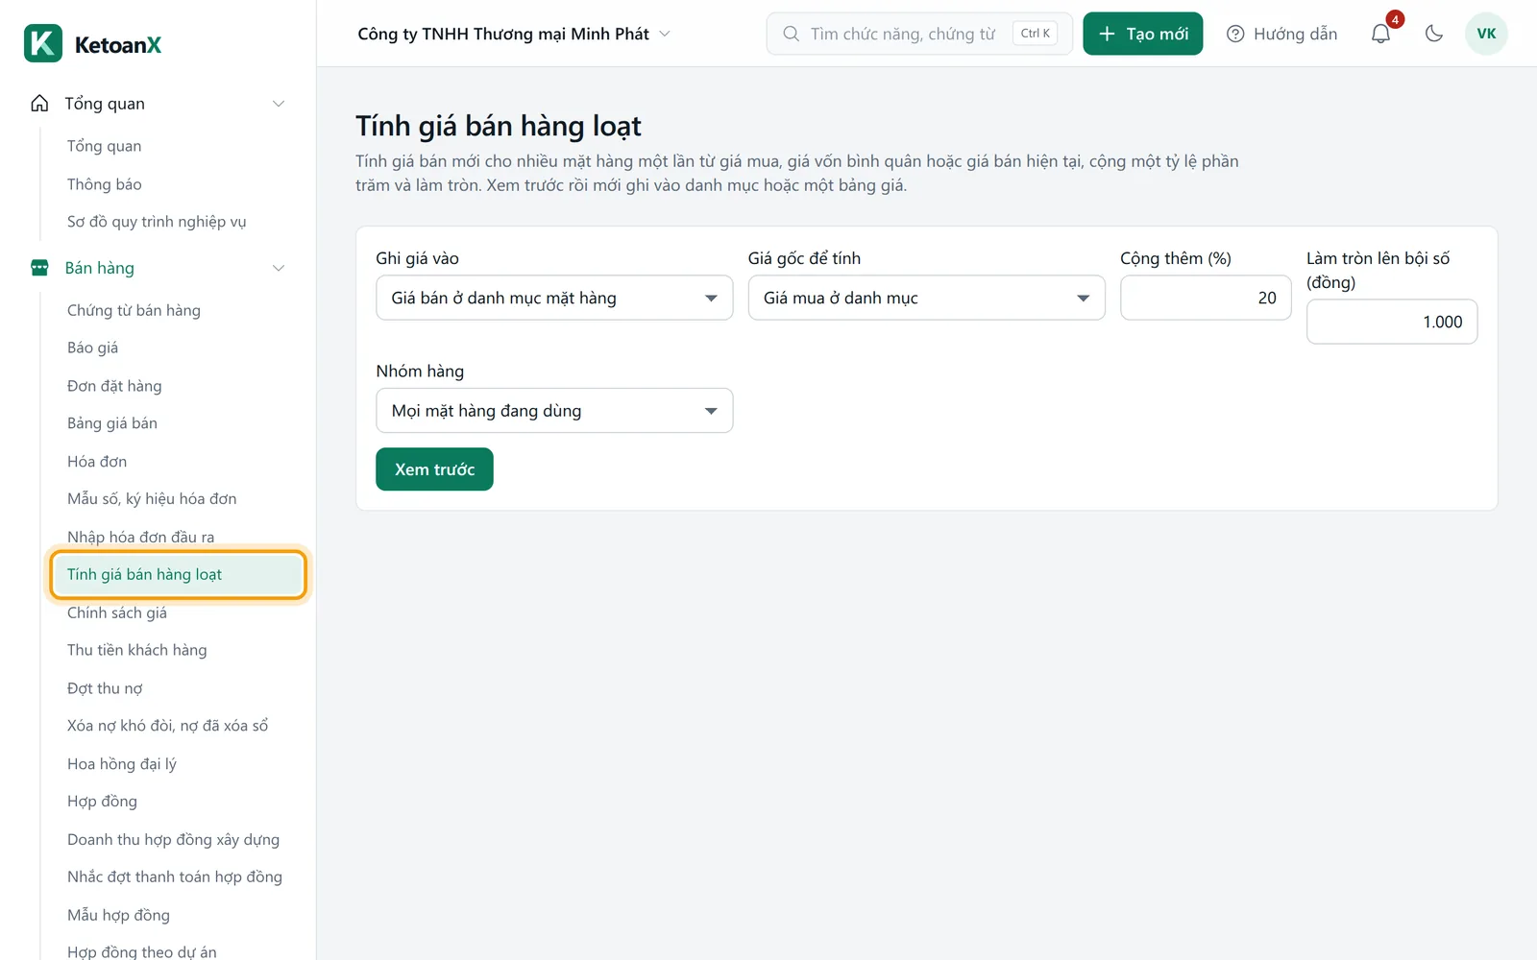Click the Ctrl K shortcut badge
Screen dimensions: 1537x960
1035,34
